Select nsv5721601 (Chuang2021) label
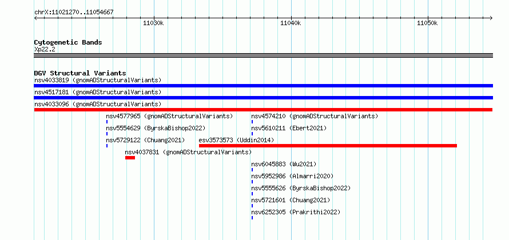 [x=291, y=200]
